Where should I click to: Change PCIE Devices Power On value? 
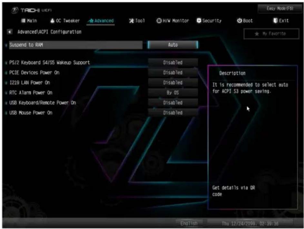173,73
